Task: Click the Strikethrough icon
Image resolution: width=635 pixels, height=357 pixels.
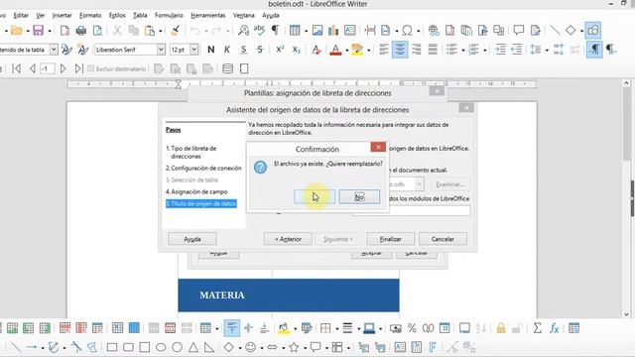Action: [260, 50]
